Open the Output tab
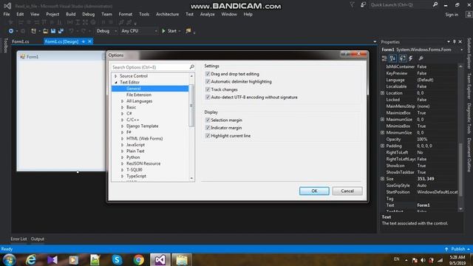The width and height of the screenshot is (473, 266). (38, 239)
